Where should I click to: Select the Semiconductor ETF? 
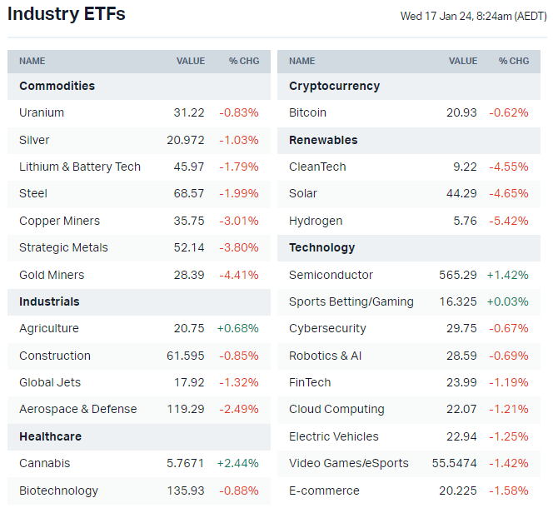(331, 275)
